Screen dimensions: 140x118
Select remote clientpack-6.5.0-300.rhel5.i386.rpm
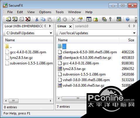click(x=87, y=52)
